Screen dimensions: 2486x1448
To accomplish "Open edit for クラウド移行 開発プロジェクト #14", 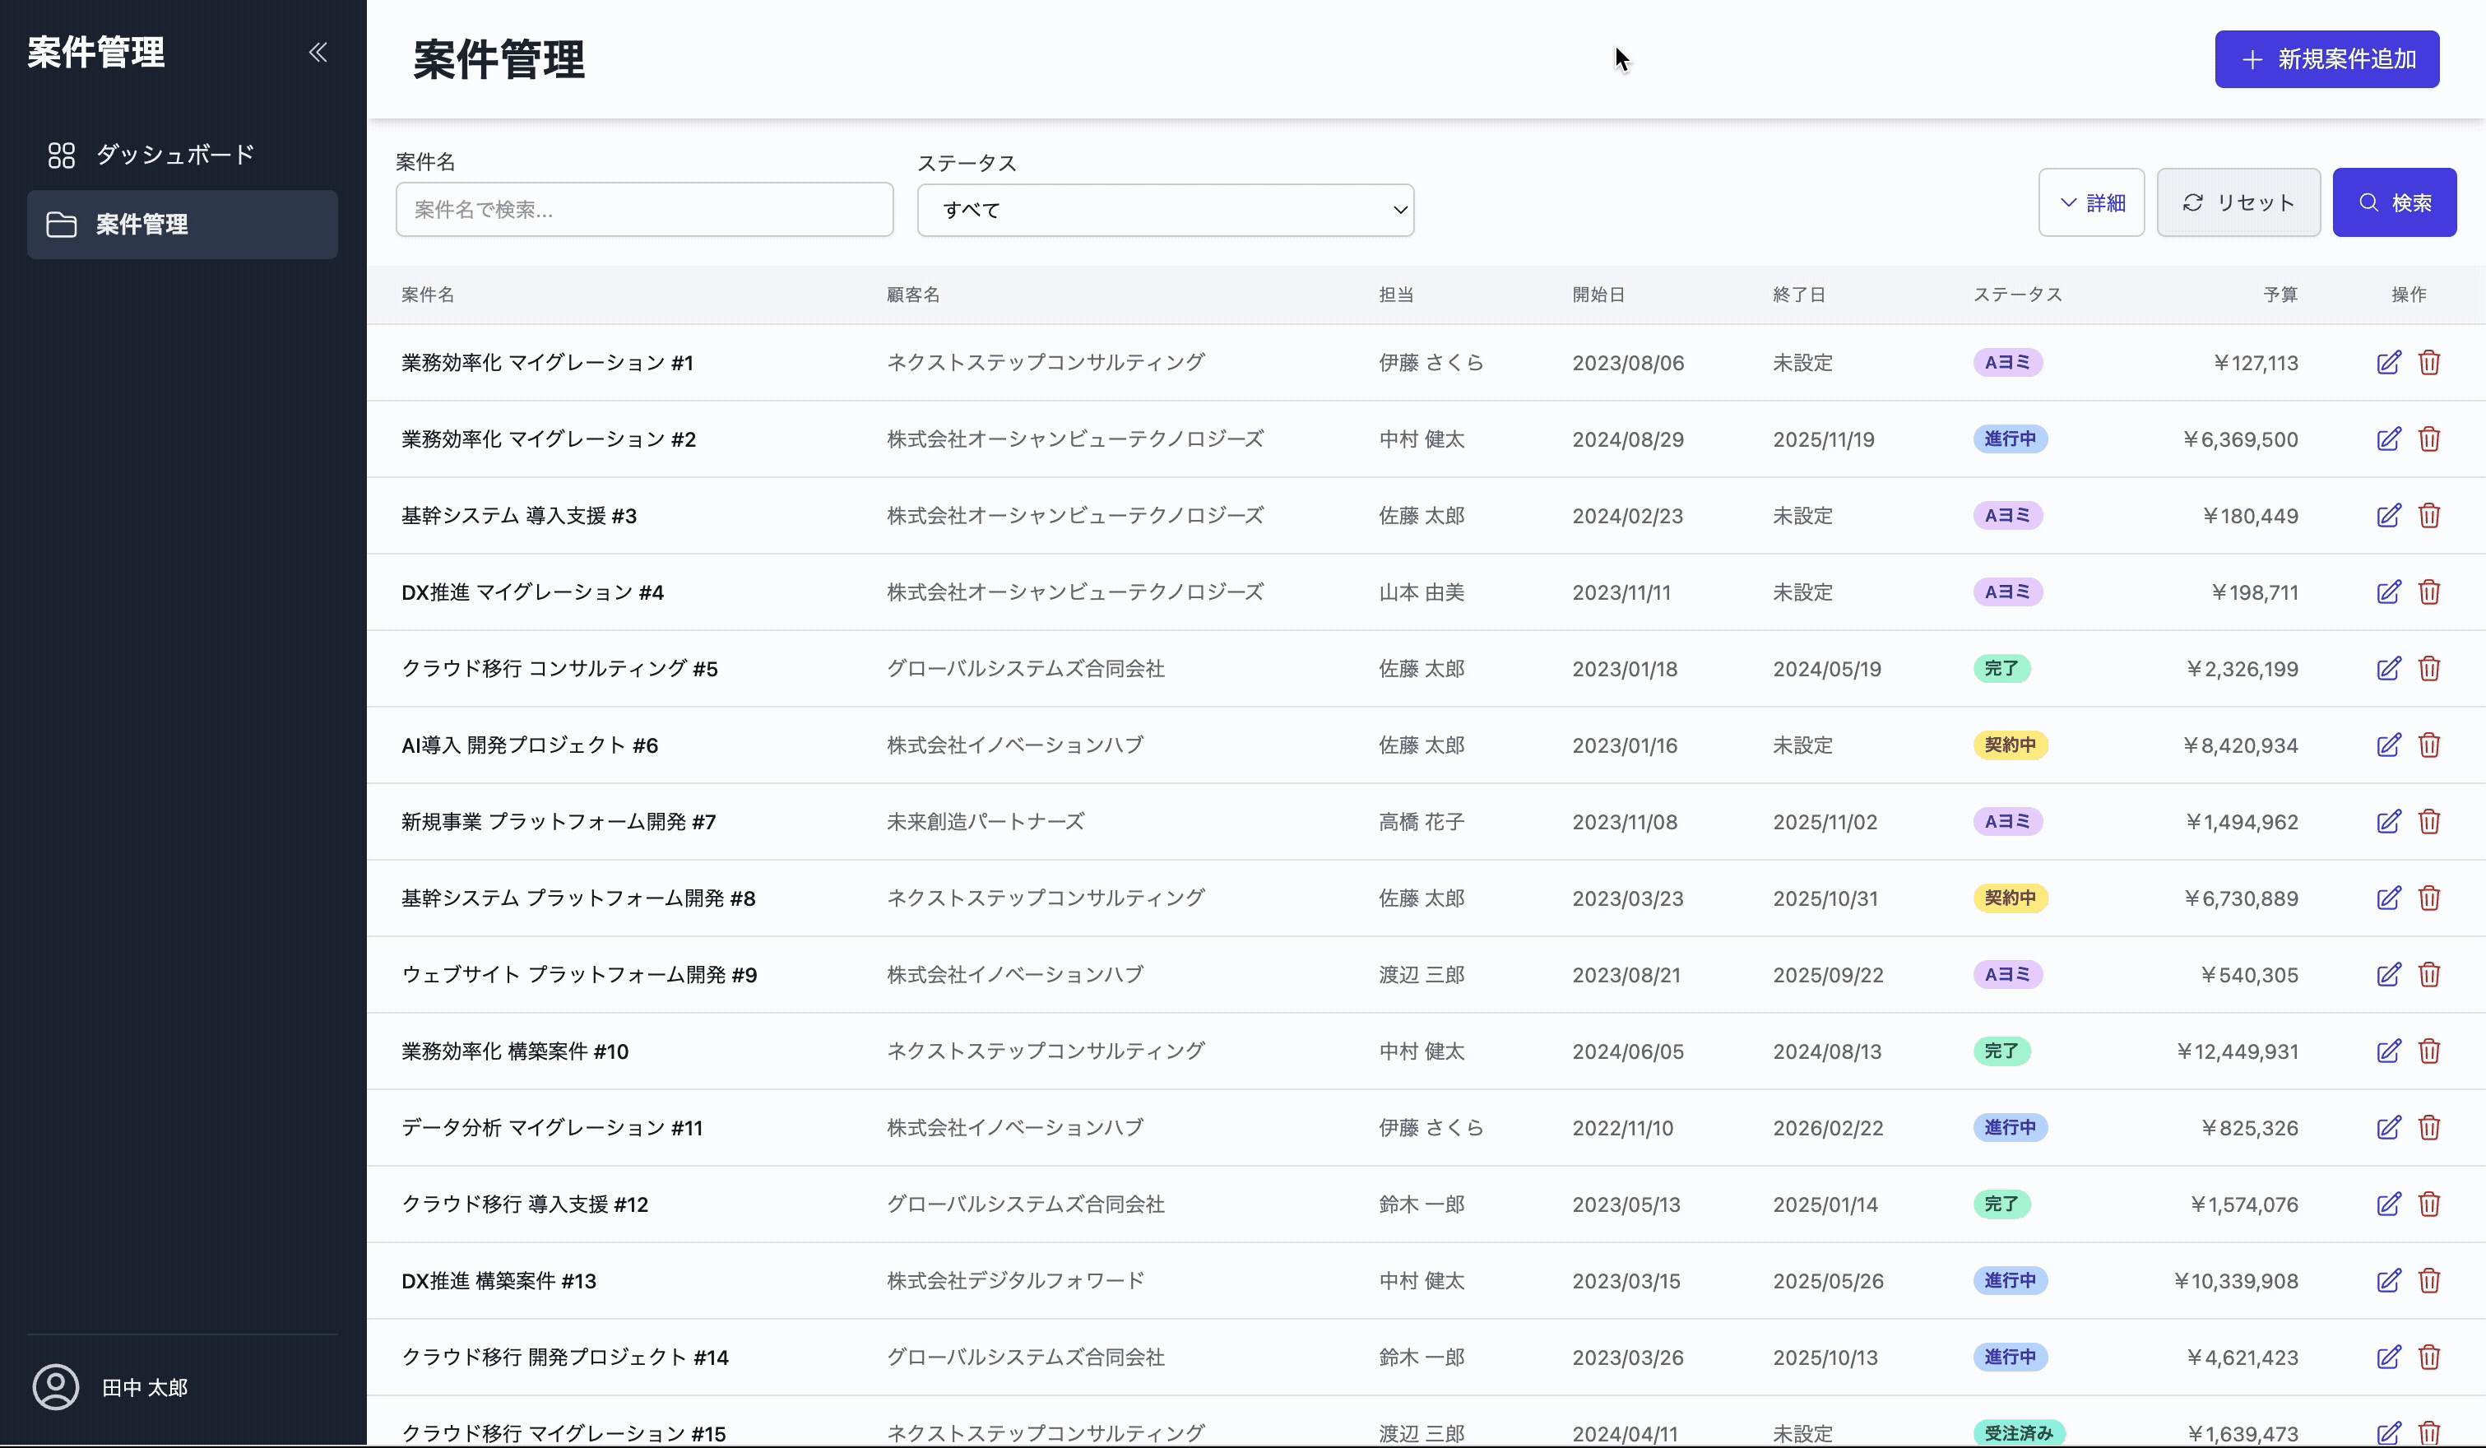I will click(x=2388, y=1357).
